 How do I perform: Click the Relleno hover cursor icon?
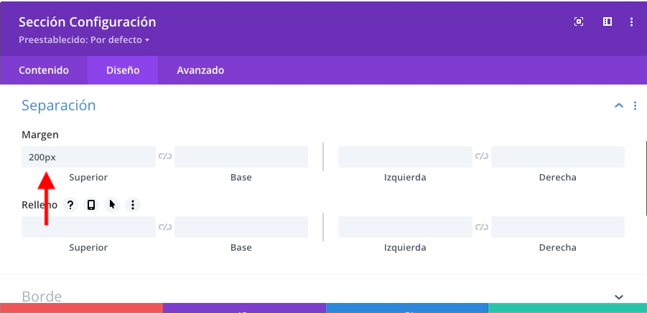(x=112, y=205)
